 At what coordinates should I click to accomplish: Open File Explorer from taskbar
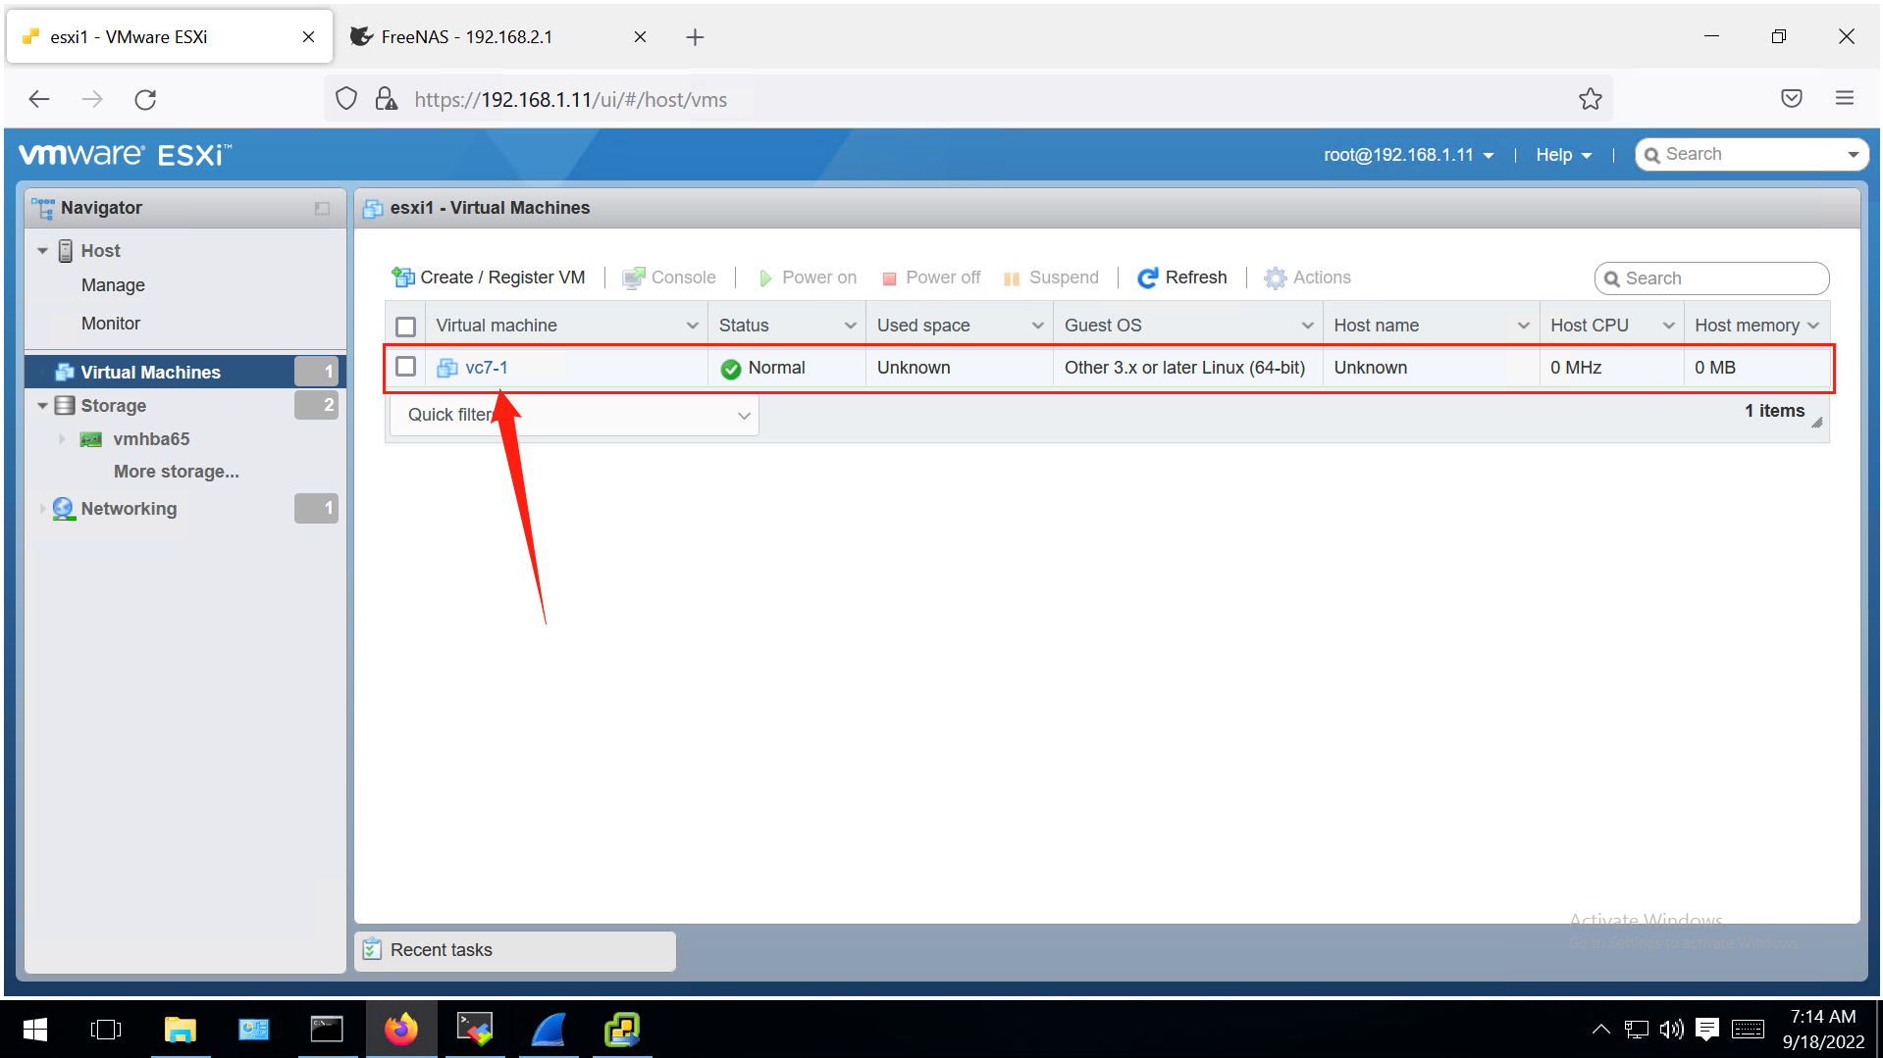181,1030
